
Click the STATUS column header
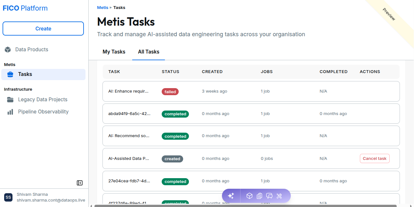point(170,72)
